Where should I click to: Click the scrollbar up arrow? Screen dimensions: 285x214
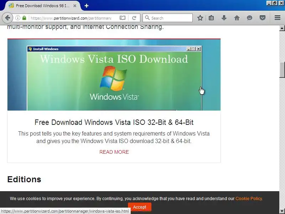(282, 28)
